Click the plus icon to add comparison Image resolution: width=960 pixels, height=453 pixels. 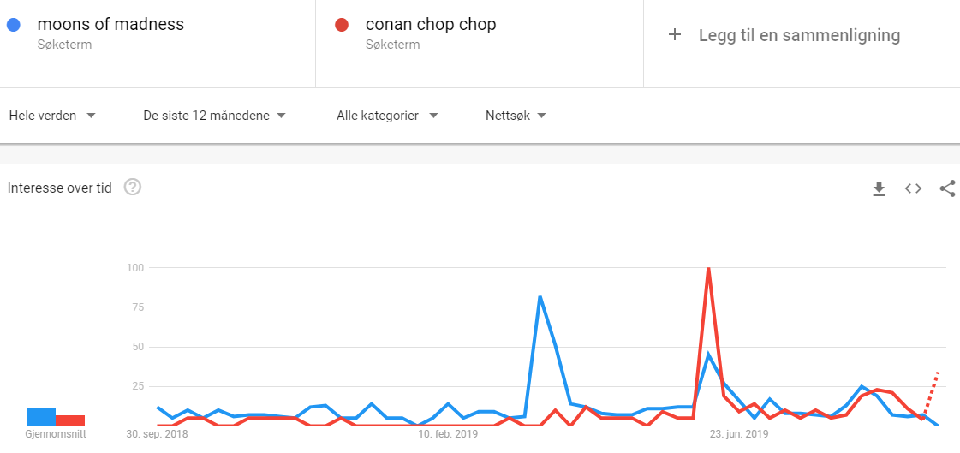coord(674,35)
